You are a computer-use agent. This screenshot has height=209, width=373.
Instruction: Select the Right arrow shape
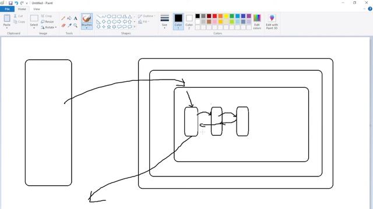pyautogui.click(x=119, y=21)
